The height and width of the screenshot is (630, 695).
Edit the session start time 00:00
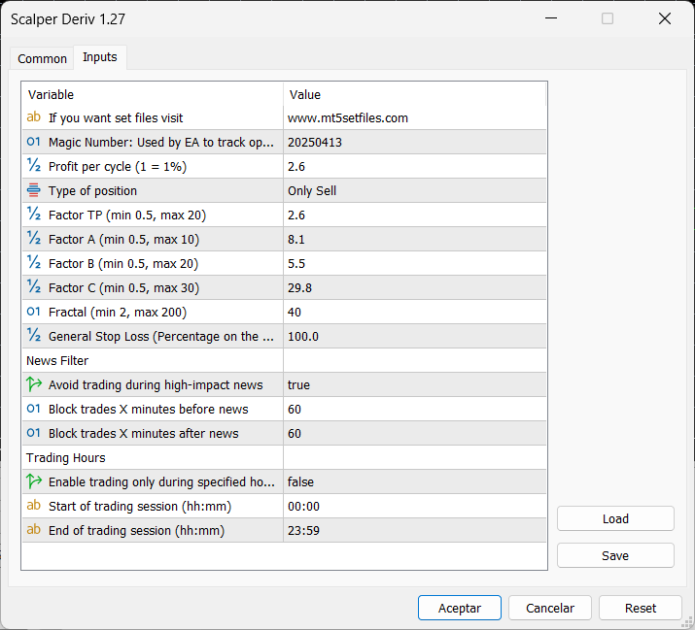coord(414,506)
